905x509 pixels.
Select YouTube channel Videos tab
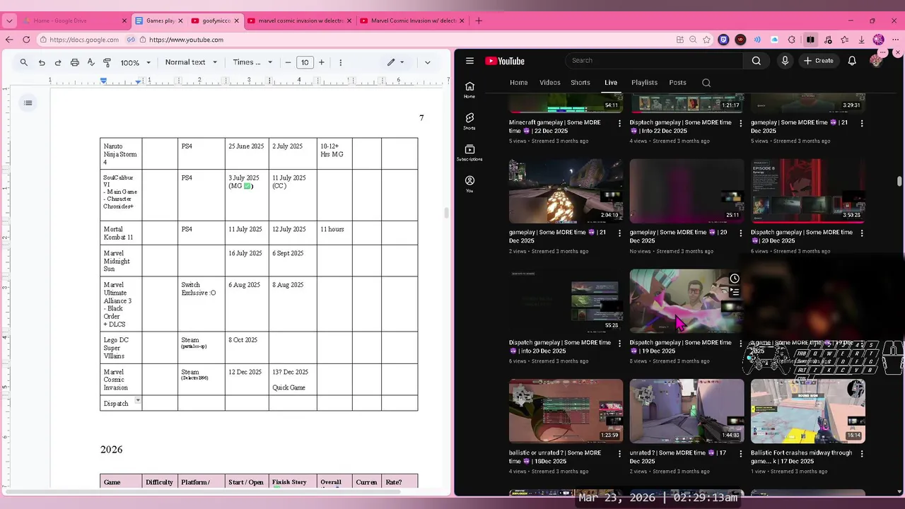click(x=550, y=83)
